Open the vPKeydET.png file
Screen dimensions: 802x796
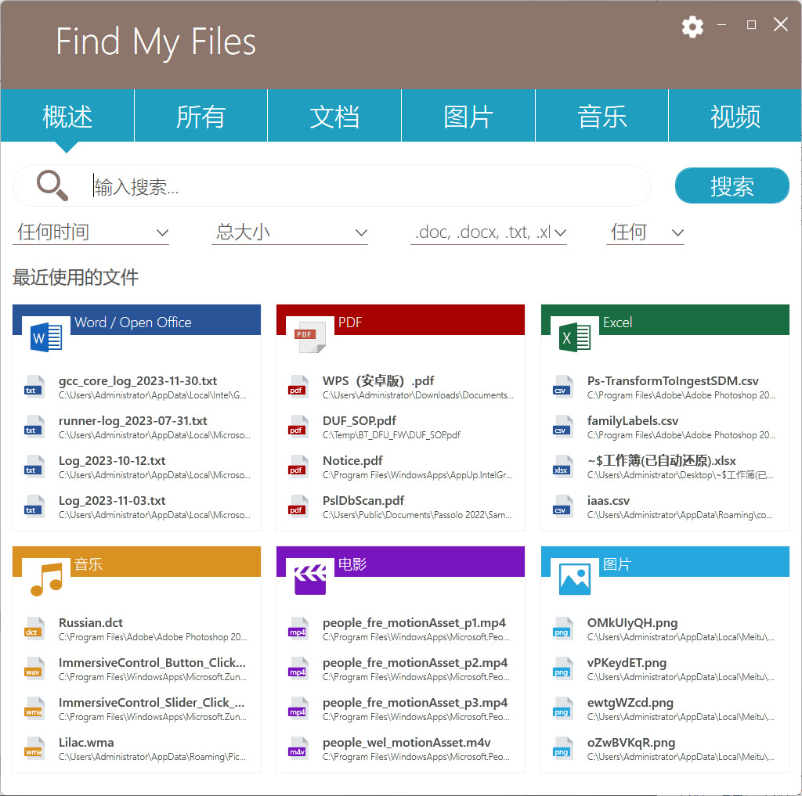[665, 669]
